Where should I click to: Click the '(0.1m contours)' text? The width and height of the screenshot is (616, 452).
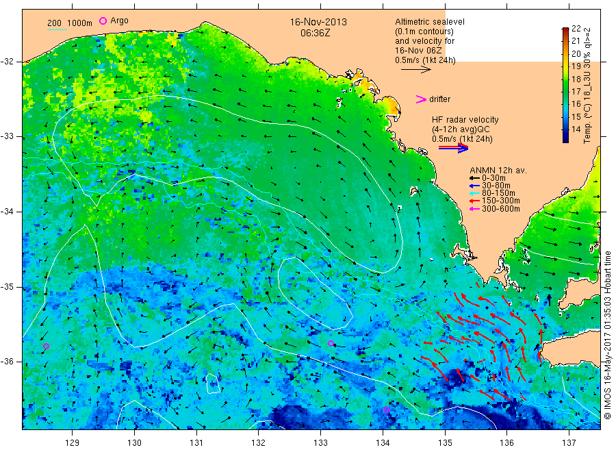[x=424, y=32]
